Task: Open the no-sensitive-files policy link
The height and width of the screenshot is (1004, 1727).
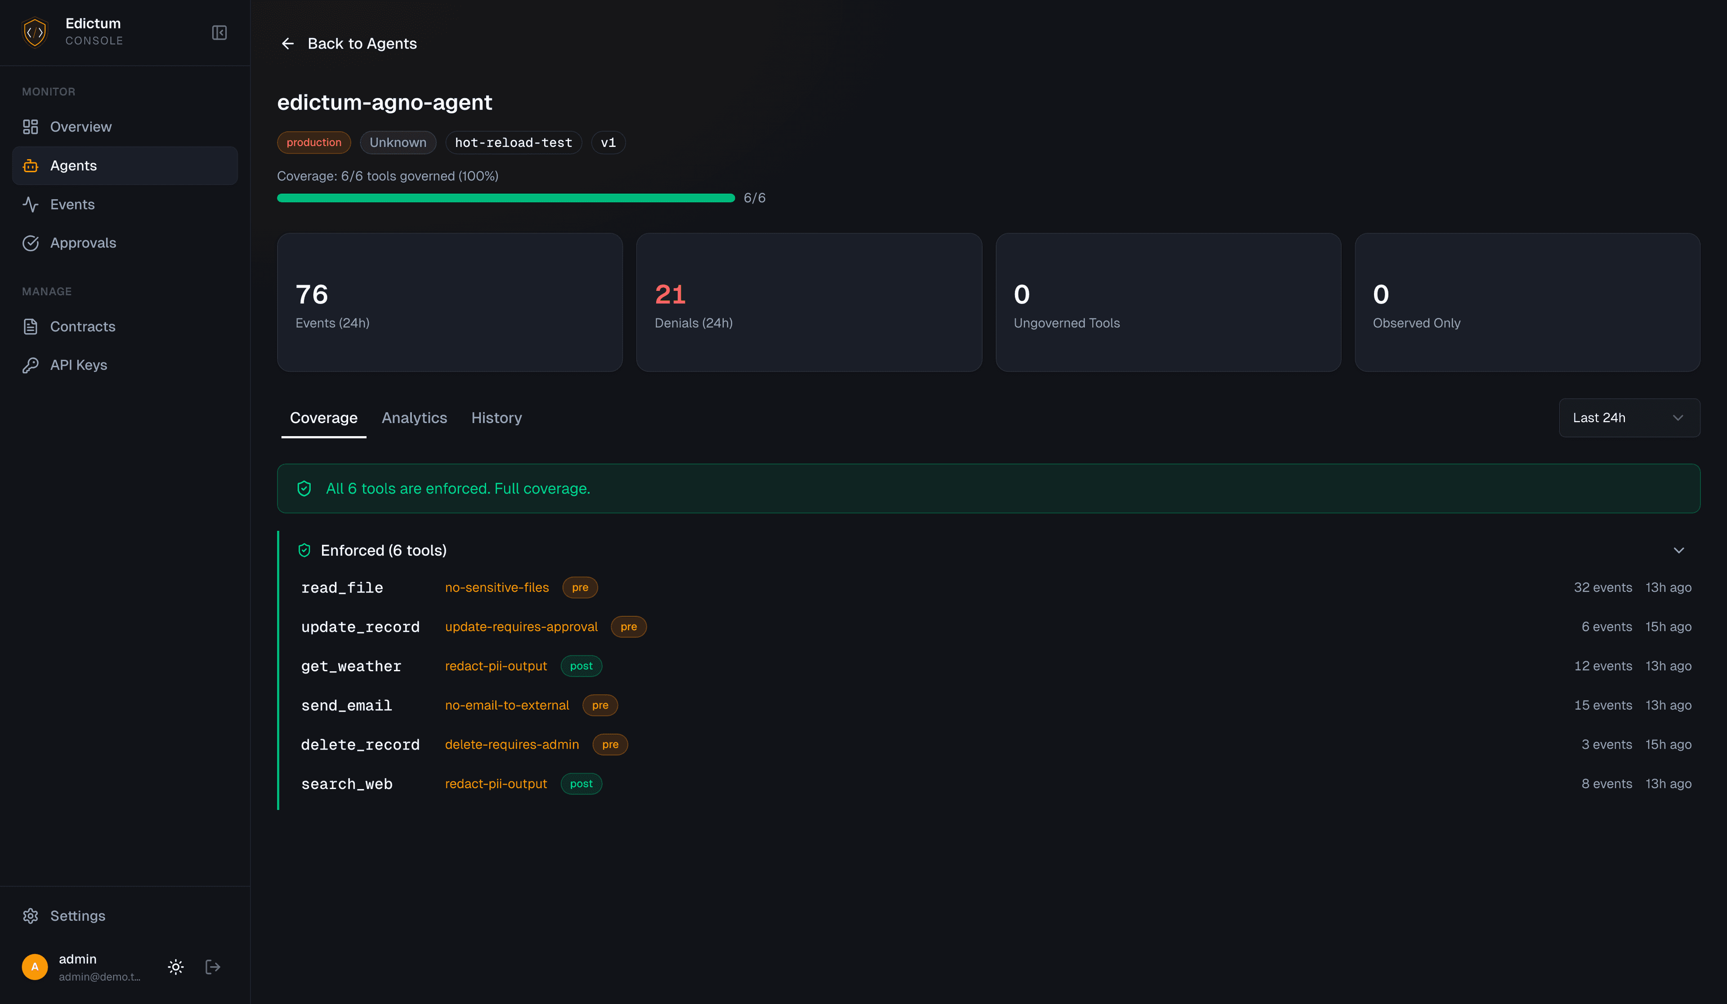Action: point(496,587)
